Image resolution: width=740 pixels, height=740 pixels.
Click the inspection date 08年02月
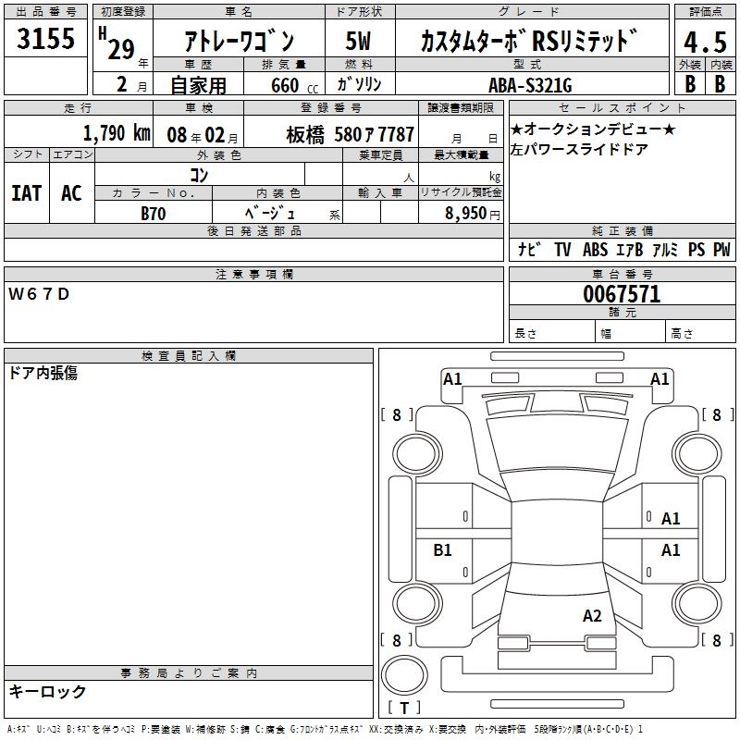pos(203,135)
